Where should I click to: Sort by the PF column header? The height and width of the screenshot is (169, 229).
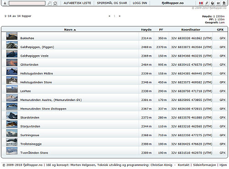tap(161, 30)
